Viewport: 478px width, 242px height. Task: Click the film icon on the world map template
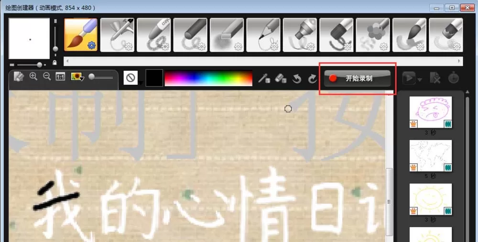448,167
